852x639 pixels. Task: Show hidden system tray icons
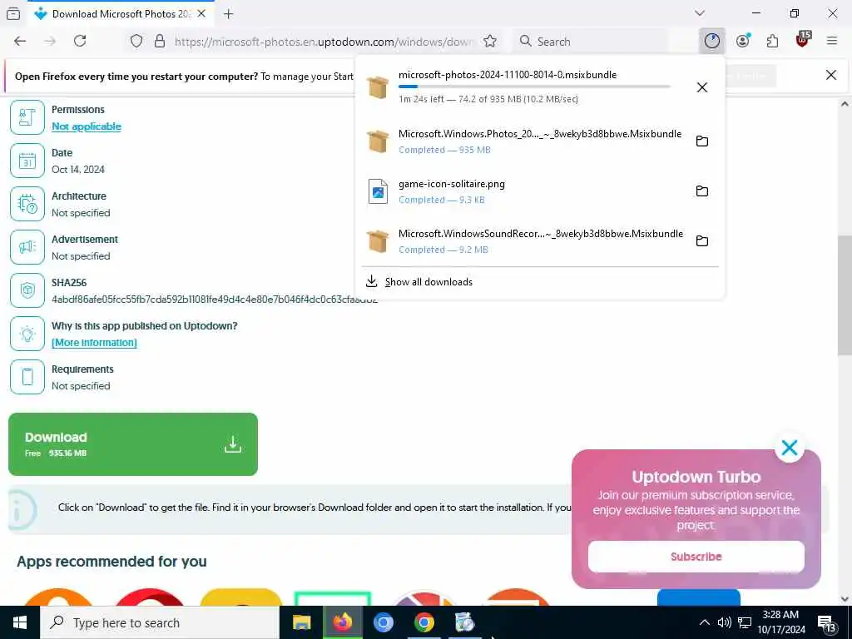click(x=704, y=622)
